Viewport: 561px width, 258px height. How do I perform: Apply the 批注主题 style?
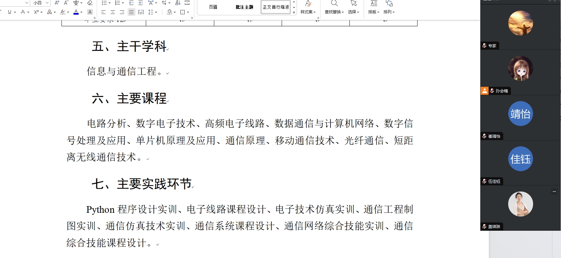244,7
